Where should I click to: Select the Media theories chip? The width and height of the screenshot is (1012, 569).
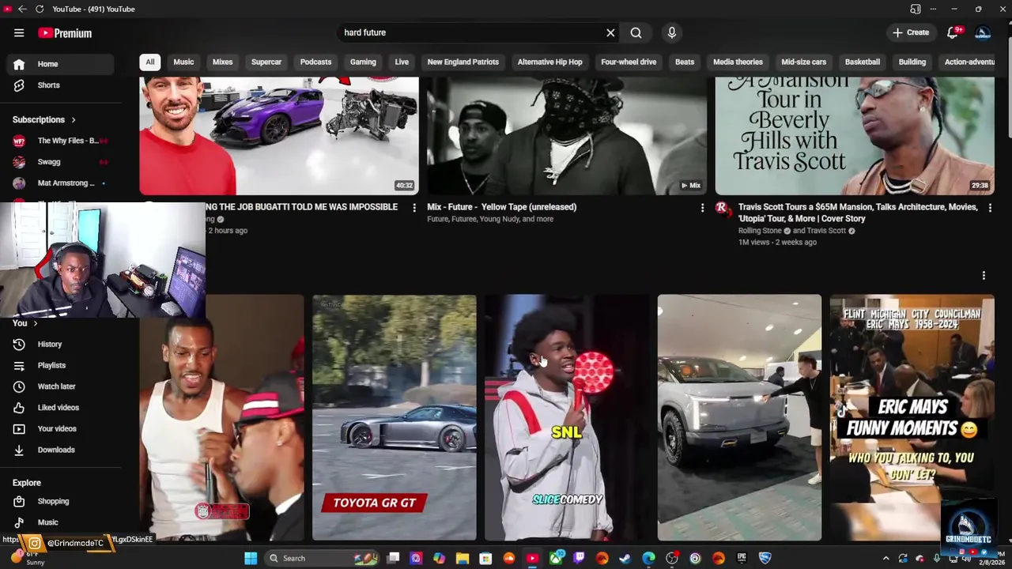pos(738,62)
